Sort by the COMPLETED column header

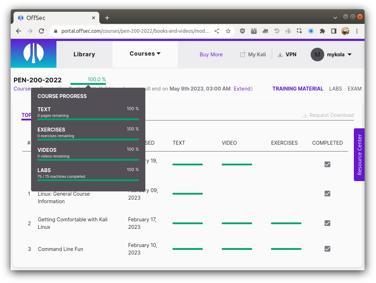pos(327,143)
